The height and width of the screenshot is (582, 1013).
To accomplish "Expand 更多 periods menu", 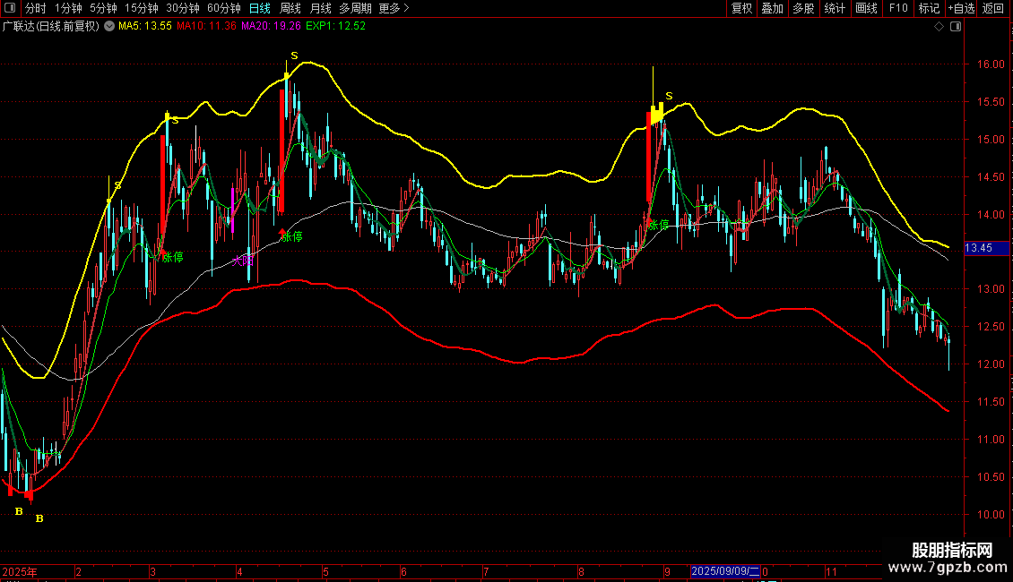I will click(394, 8).
